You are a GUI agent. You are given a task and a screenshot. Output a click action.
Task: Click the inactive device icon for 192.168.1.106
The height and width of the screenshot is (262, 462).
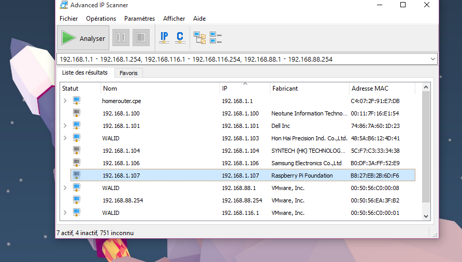(77, 163)
